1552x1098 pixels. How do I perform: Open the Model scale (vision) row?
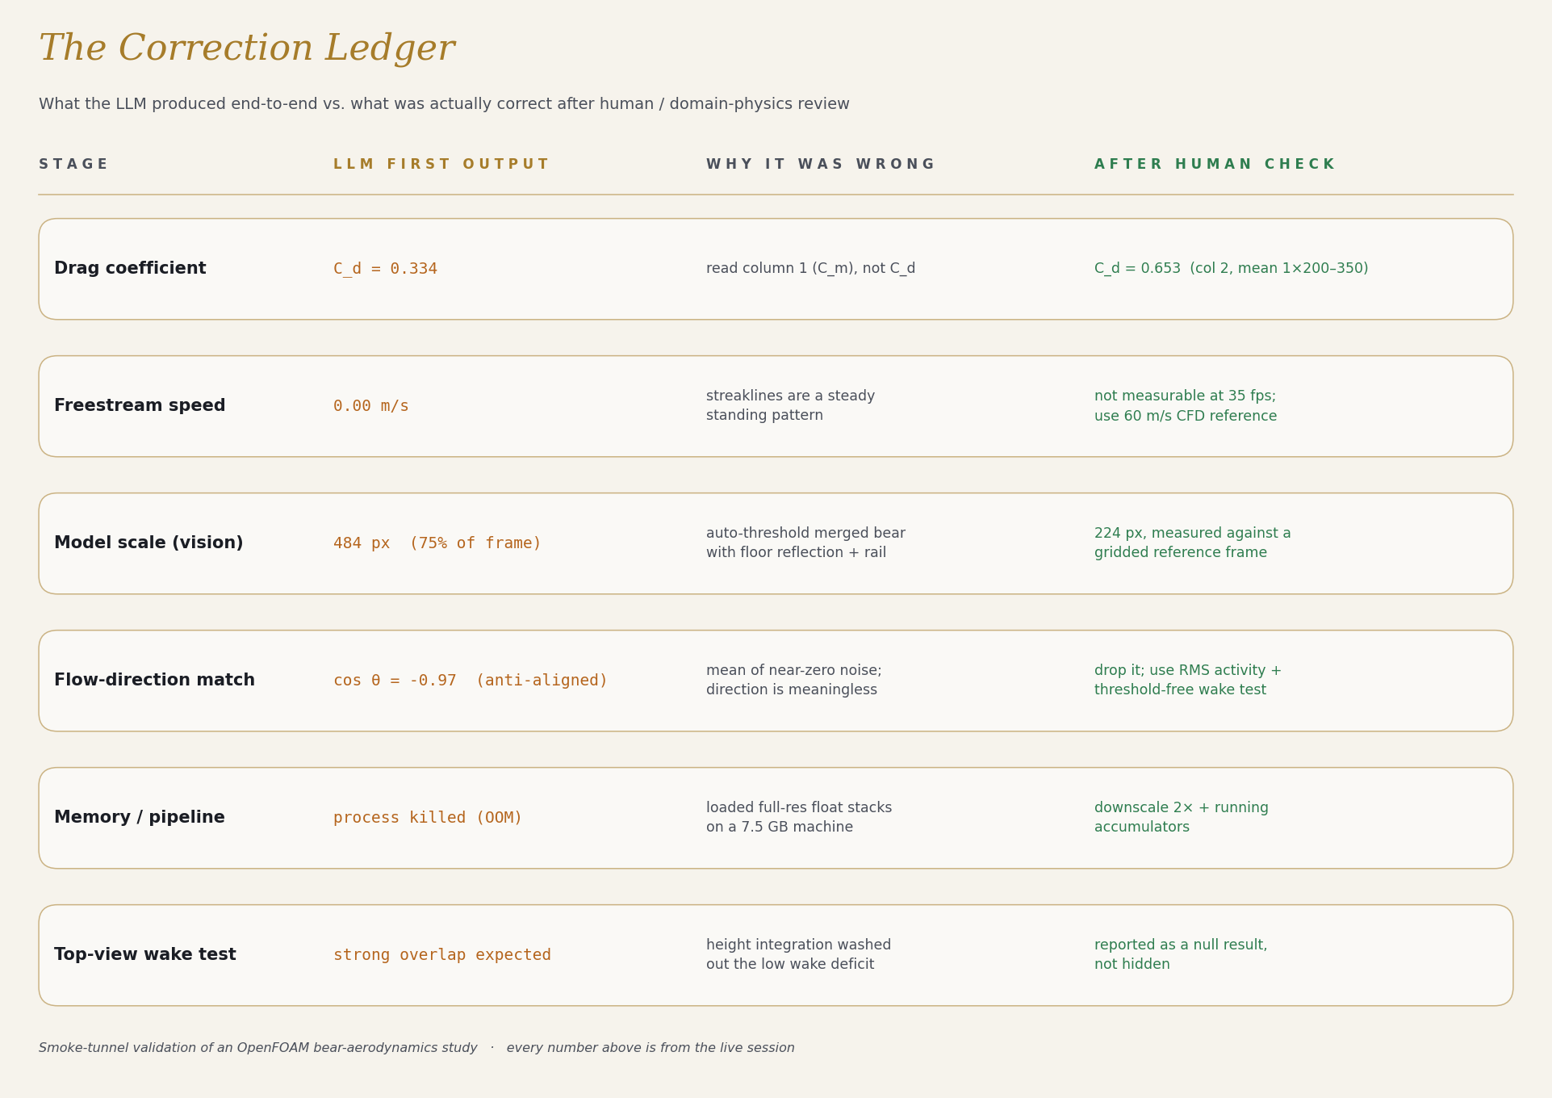click(x=776, y=543)
